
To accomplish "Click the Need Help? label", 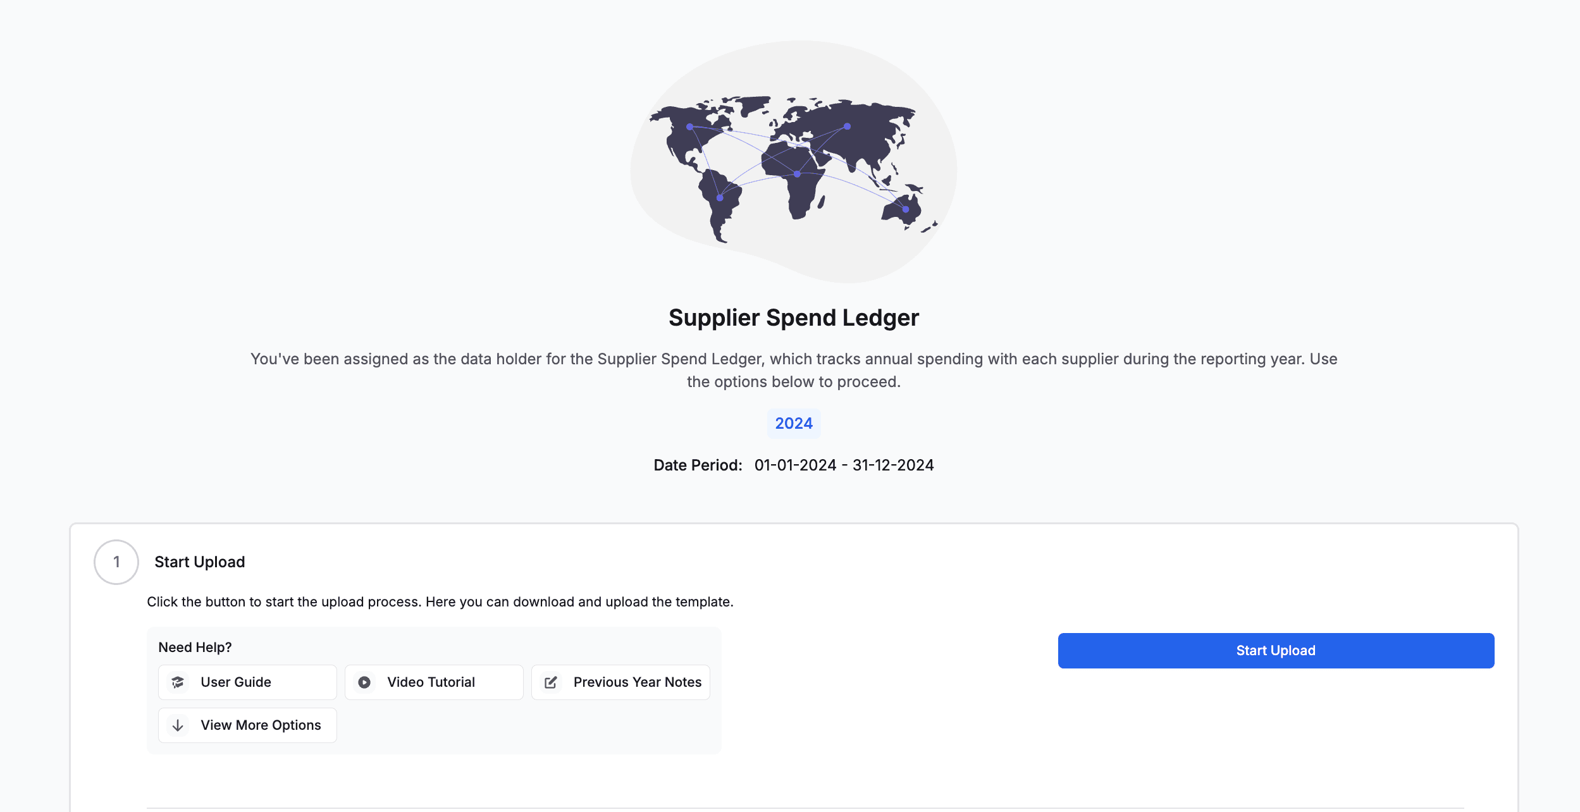I will click(195, 648).
